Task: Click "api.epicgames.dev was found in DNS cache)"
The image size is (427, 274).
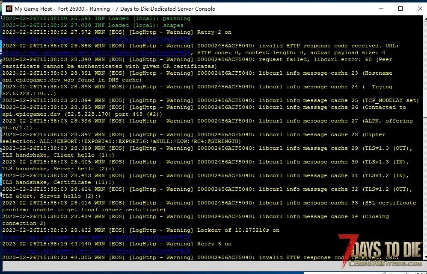Action: (x=72, y=80)
